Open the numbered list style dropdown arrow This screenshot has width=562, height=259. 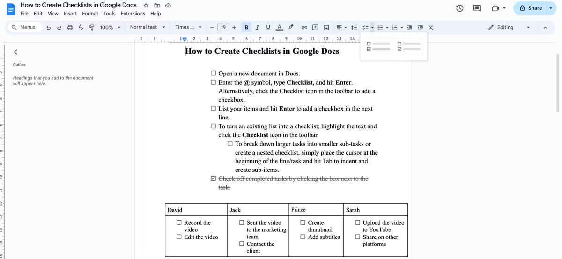pos(402,27)
